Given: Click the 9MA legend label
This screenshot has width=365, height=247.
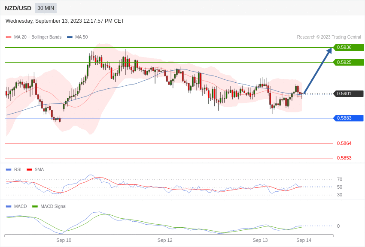Looking at the screenshot, I should [x=40, y=170].
